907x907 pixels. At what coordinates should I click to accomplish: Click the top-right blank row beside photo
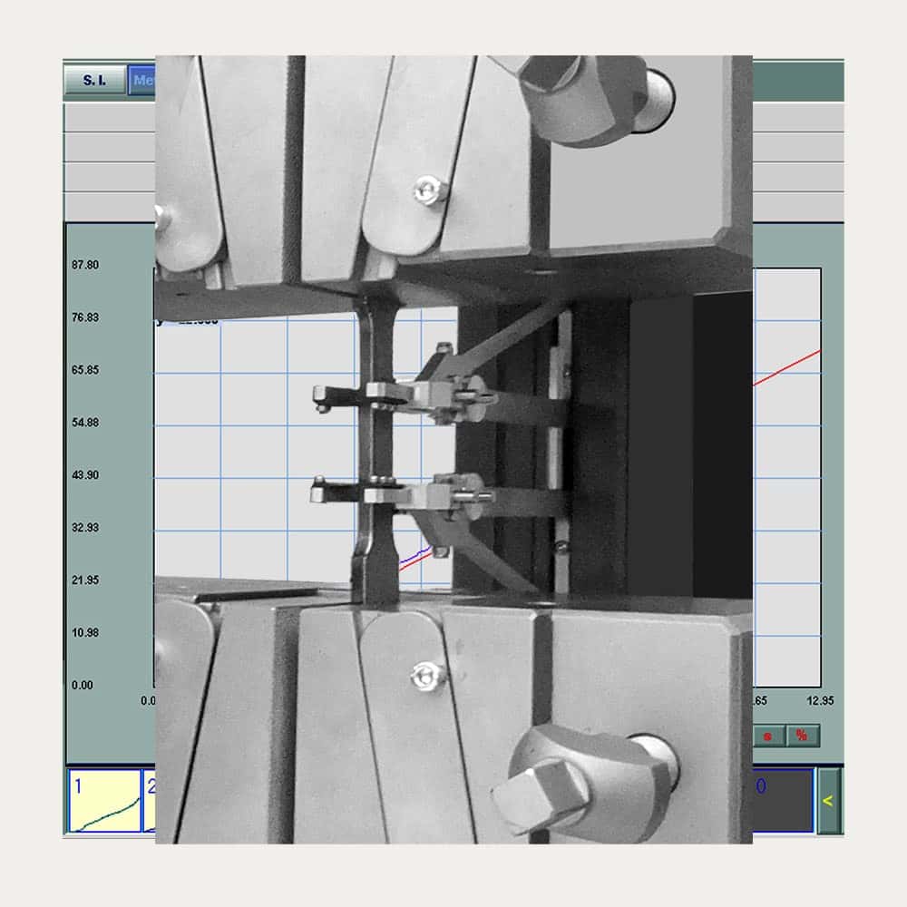coord(797,118)
